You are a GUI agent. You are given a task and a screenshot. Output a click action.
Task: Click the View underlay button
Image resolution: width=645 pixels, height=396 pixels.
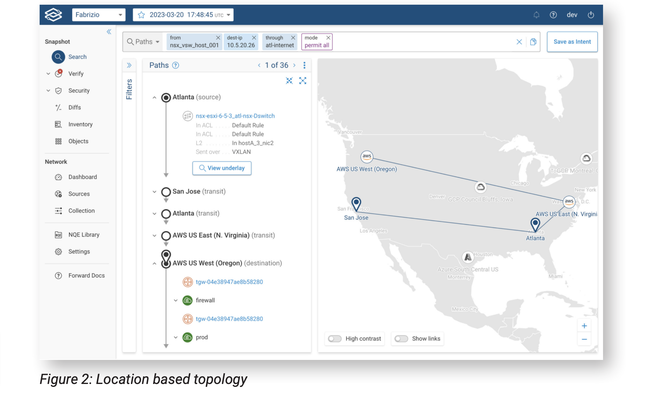[x=222, y=168]
